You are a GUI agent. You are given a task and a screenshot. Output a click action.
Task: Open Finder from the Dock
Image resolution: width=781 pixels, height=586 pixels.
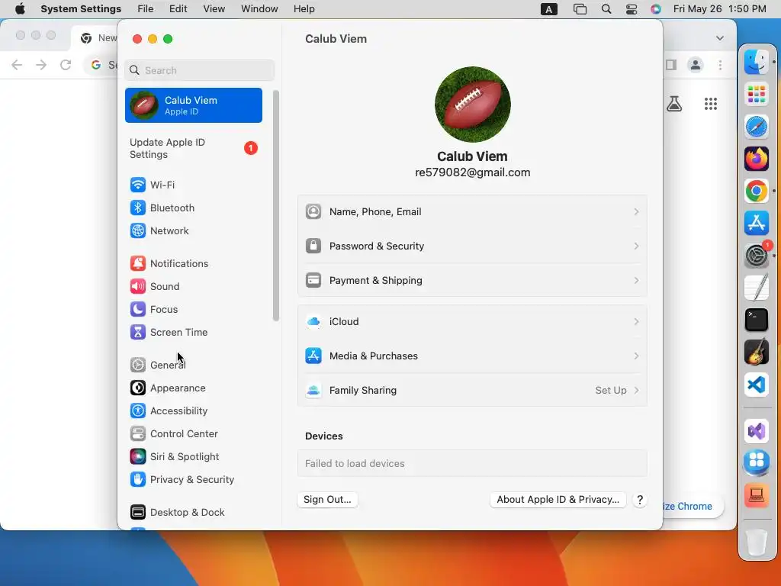(756, 63)
